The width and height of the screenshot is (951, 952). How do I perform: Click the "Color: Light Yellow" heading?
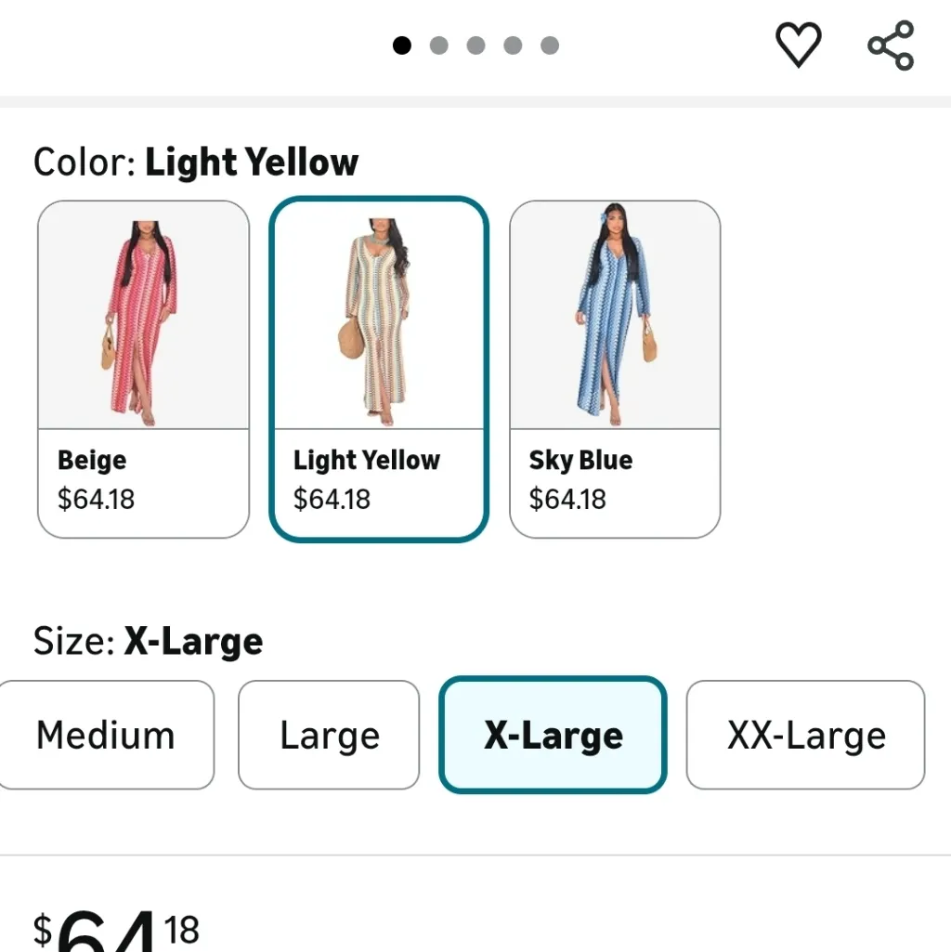point(196,163)
